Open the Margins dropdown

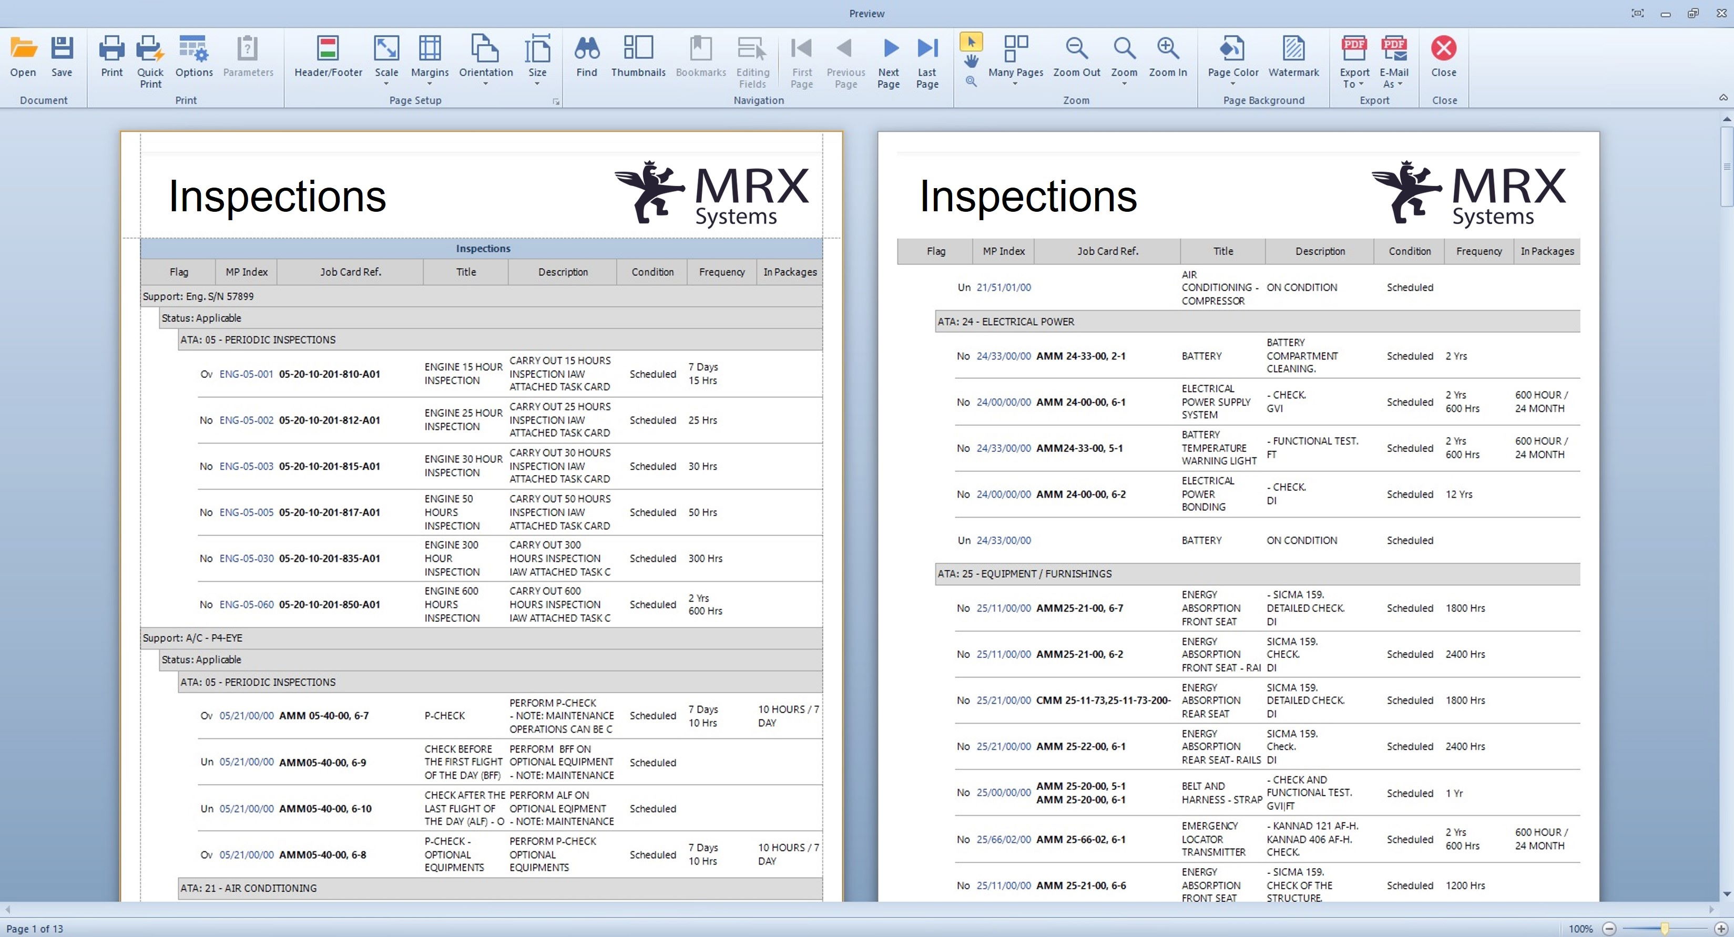click(x=430, y=60)
